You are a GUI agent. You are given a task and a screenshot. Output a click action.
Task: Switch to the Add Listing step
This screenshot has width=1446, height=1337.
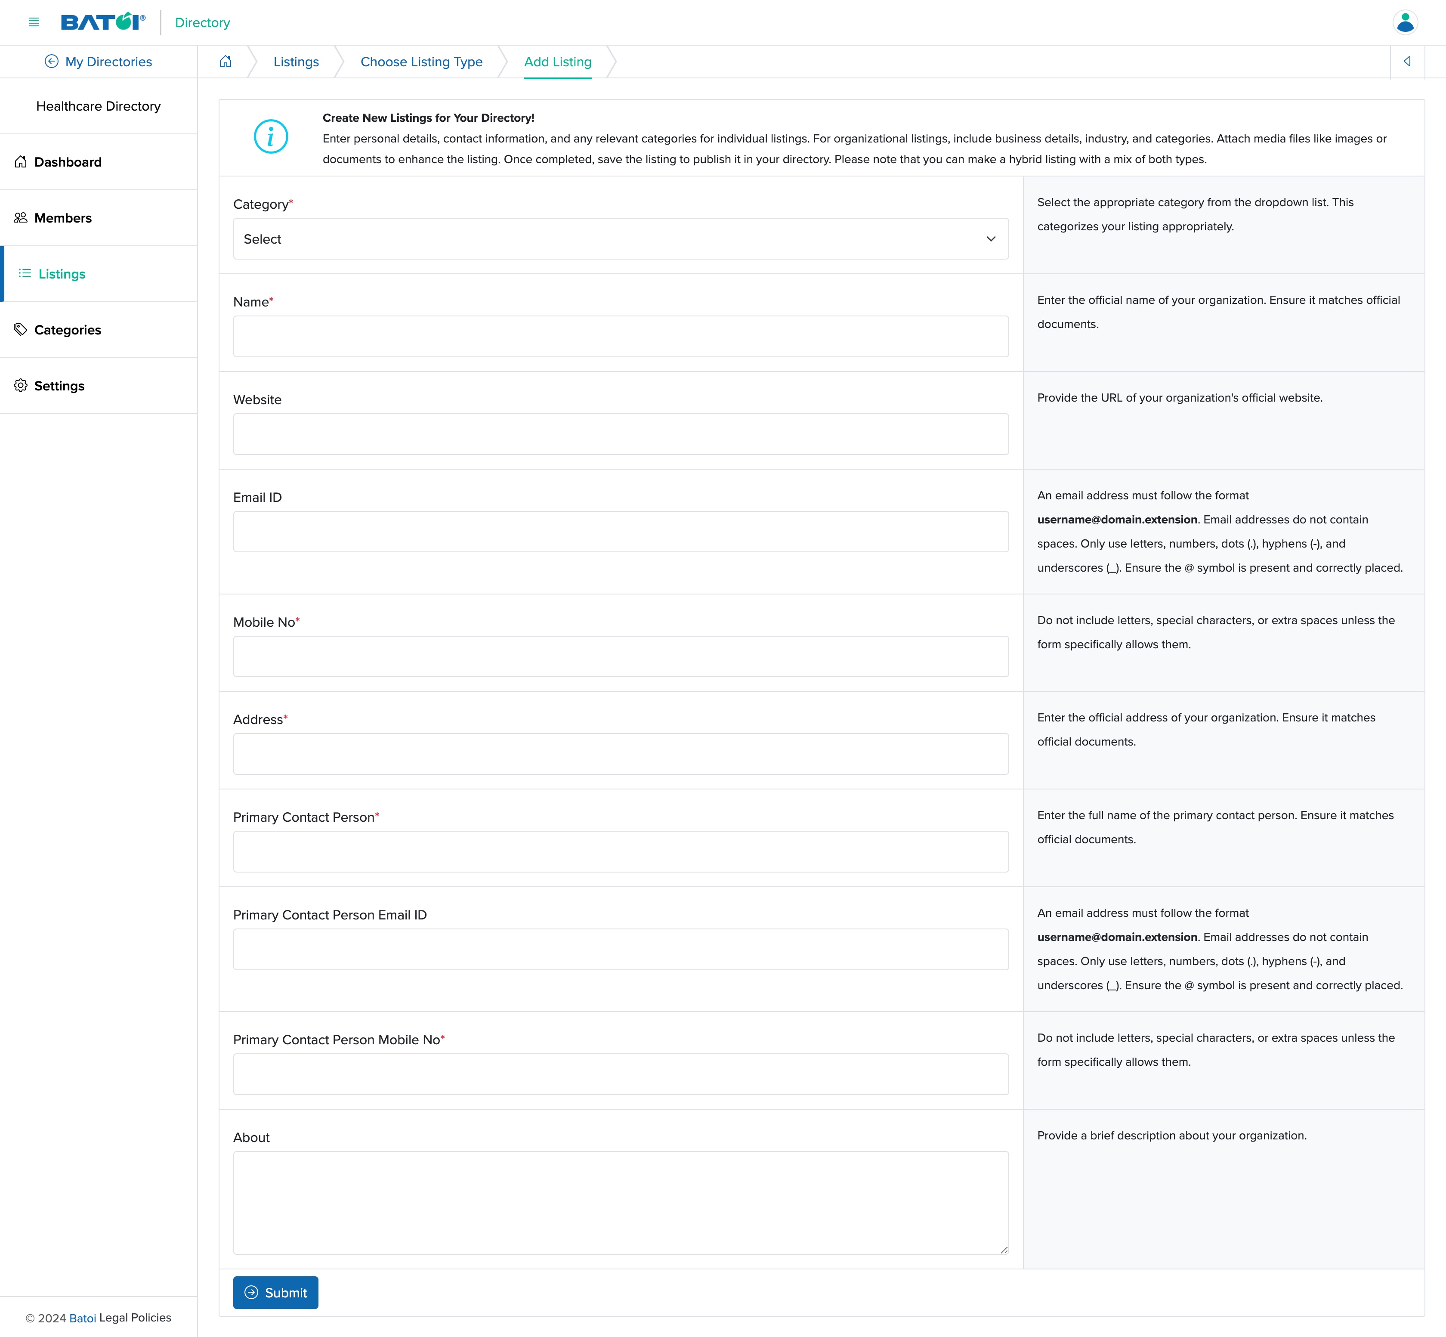(557, 62)
